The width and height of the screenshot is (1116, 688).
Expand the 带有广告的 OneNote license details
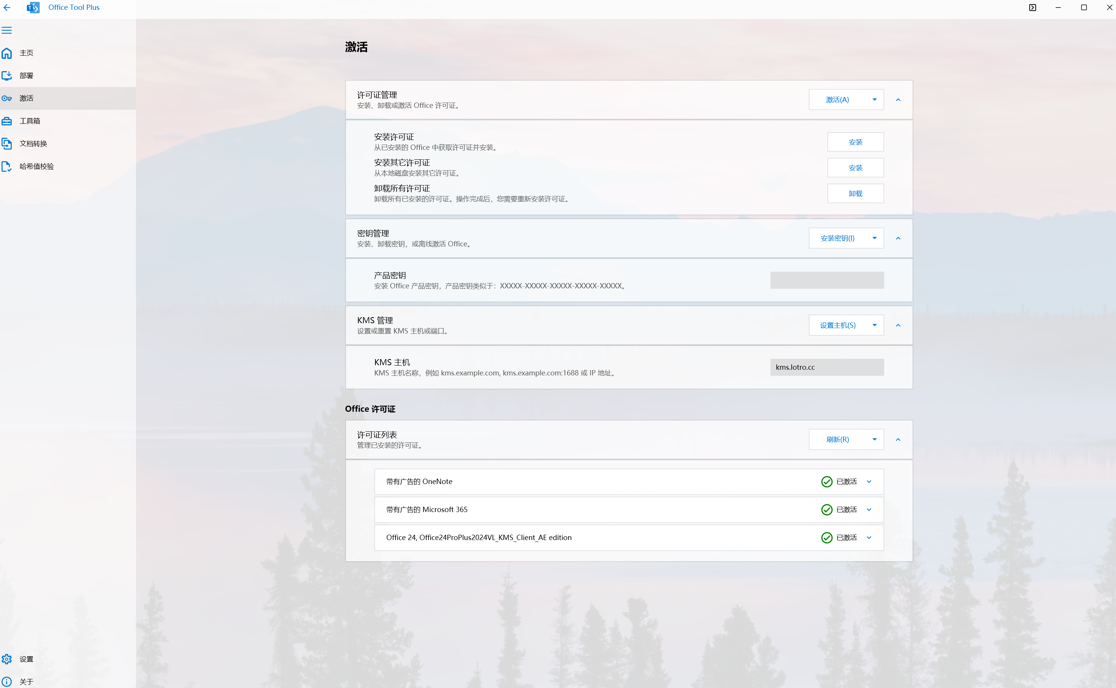[869, 481]
